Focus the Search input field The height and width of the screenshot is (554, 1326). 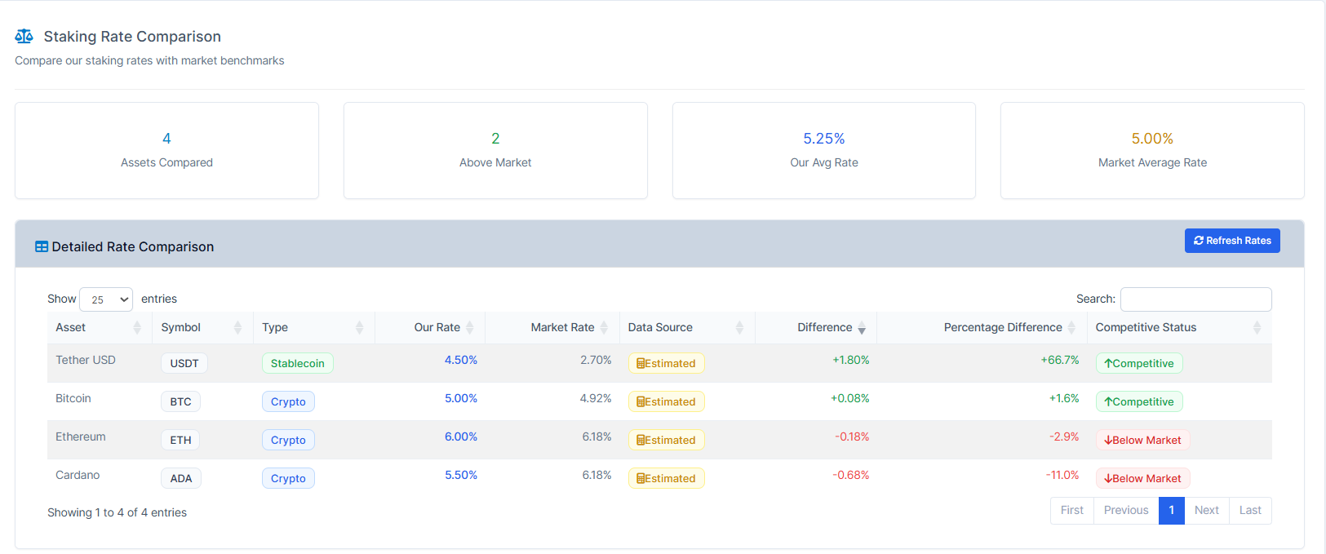tap(1195, 299)
